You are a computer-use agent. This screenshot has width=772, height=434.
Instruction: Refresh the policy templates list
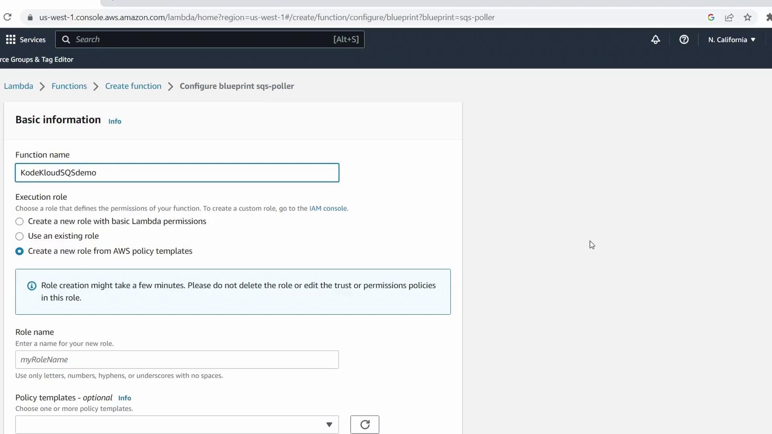coord(365,424)
